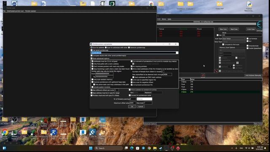Cancel the pointerscanner options dialog
The image size is (270, 152).
point(140,106)
